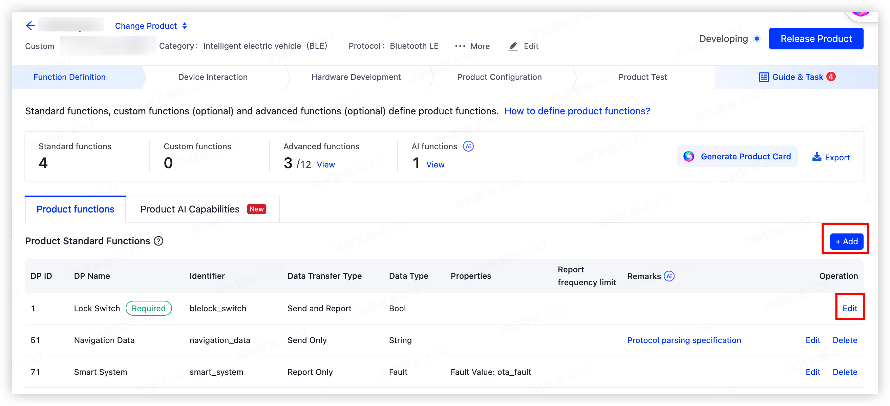Delete the Smart System function
This screenshot has width=890, height=406.
pos(845,372)
